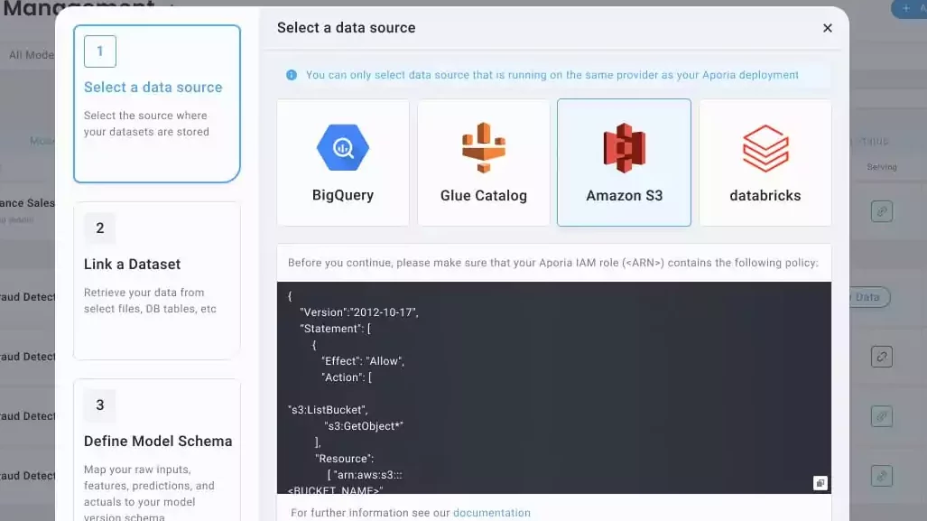Click the Aporia IAM role policy instruction text
The width and height of the screenshot is (927, 521).
pyautogui.click(x=553, y=263)
